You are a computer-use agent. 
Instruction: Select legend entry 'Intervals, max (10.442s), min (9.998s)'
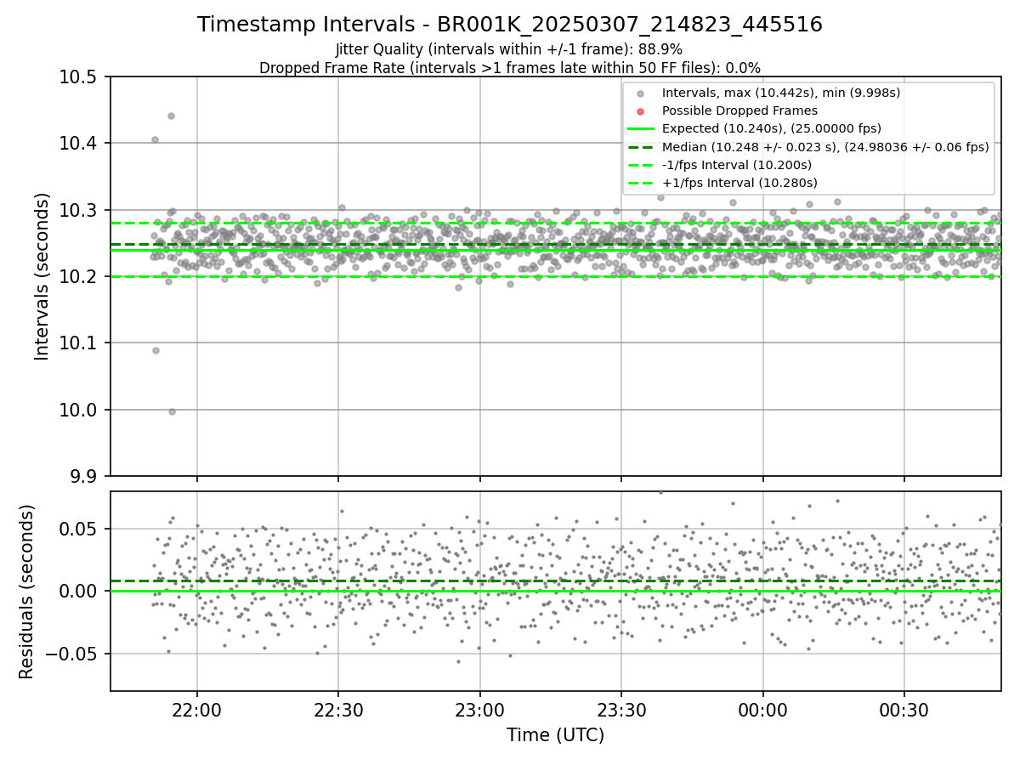pos(781,93)
